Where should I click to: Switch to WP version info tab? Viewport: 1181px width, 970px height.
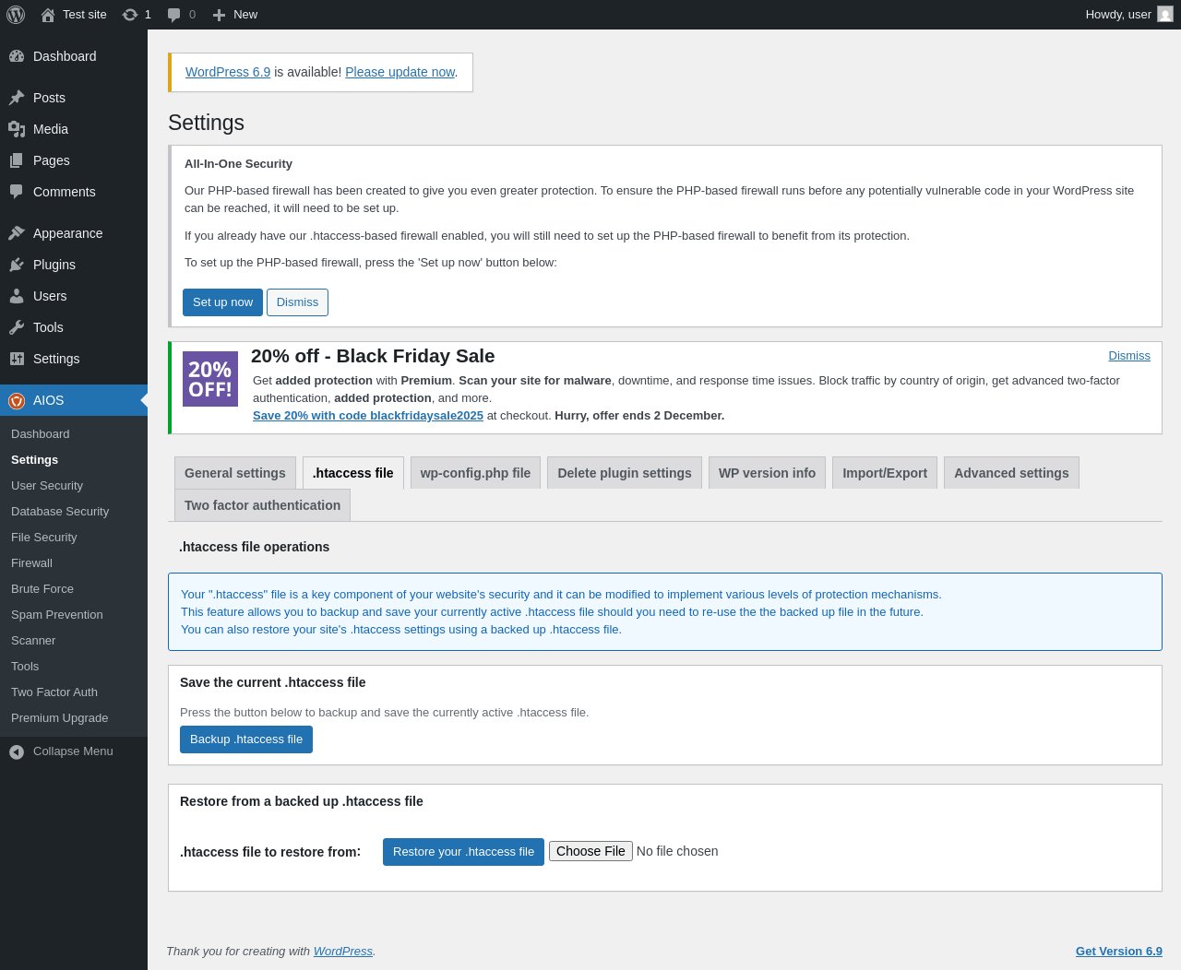[x=767, y=473]
